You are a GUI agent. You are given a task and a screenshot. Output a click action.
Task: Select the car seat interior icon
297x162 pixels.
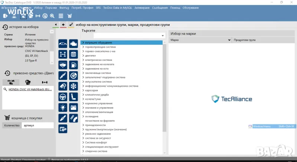click(74, 97)
